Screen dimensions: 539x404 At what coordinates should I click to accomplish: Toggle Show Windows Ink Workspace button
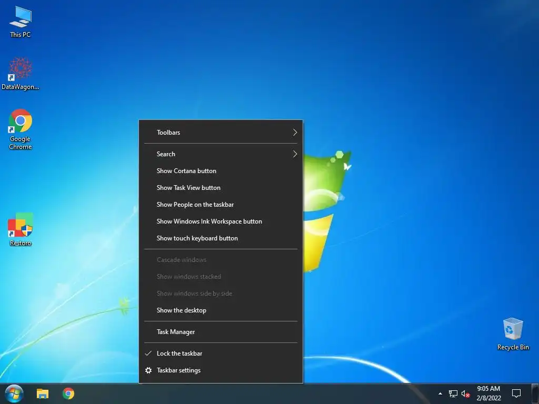(x=221, y=221)
